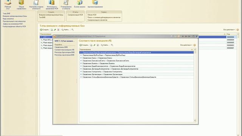The image size is (242, 136).
Task: Click help icon beside Все действия in main window
Action: 238,29
